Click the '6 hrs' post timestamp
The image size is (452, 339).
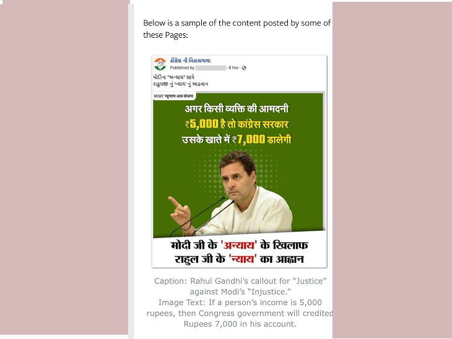(x=233, y=68)
